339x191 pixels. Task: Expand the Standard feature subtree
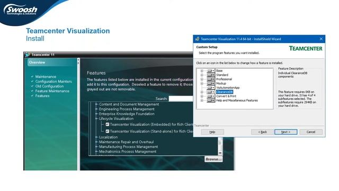(x=202, y=75)
